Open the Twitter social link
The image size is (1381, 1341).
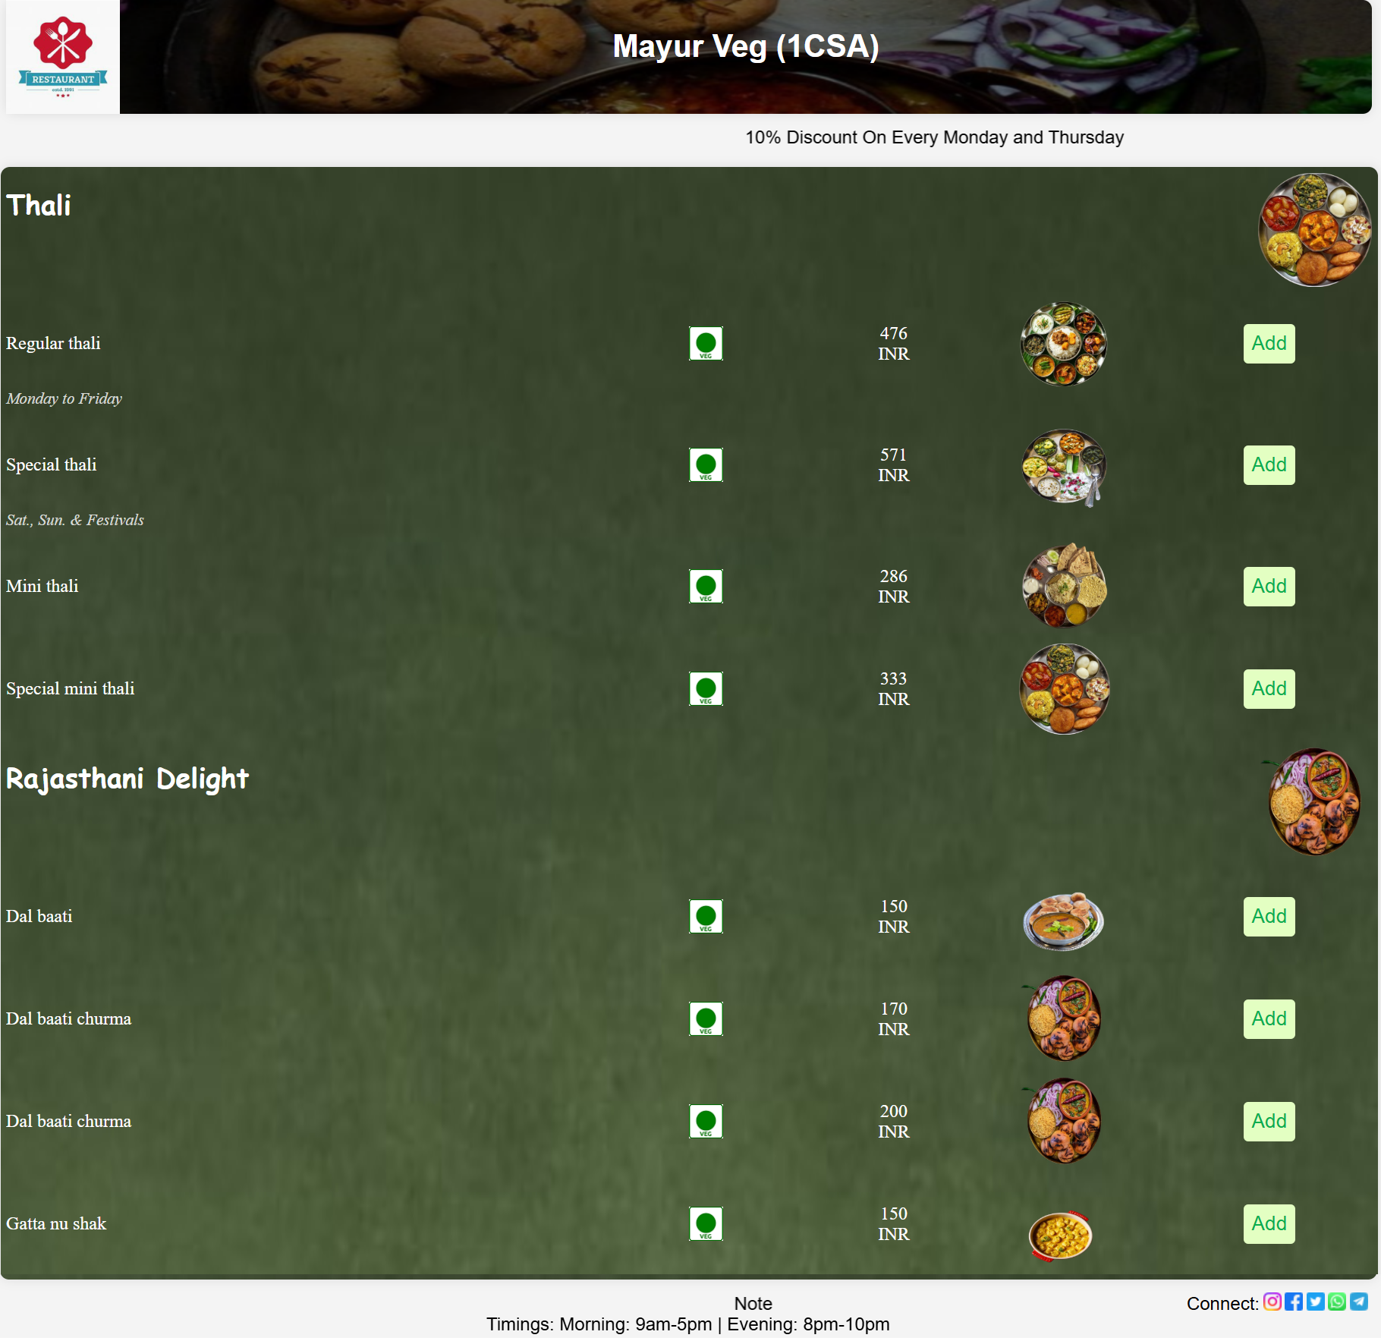pyautogui.click(x=1316, y=1302)
